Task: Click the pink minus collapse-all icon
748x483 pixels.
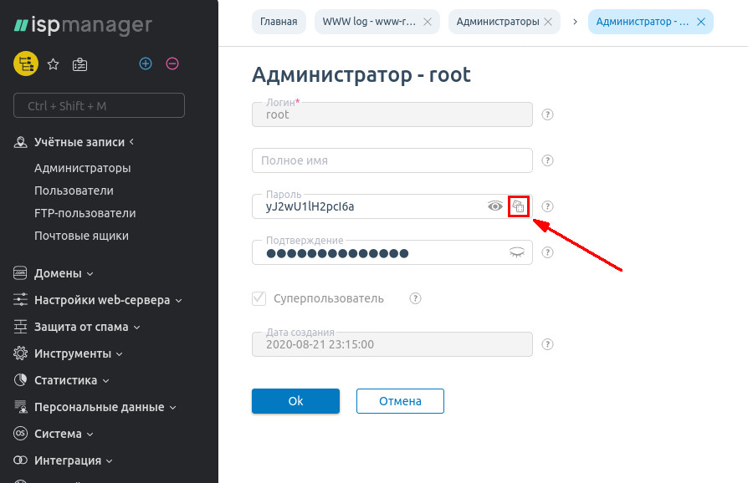Action: pyautogui.click(x=172, y=64)
